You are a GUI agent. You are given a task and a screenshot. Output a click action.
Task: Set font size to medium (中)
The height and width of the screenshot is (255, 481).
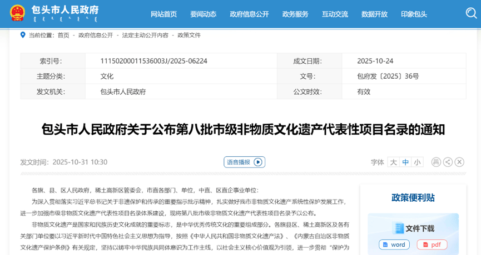click(x=405, y=162)
